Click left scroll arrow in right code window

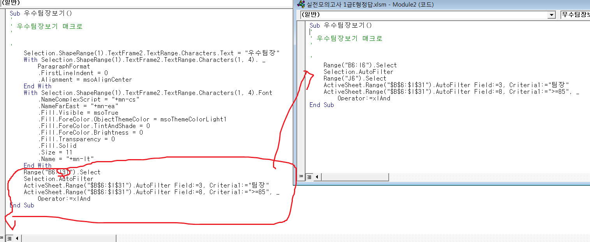[317, 177]
